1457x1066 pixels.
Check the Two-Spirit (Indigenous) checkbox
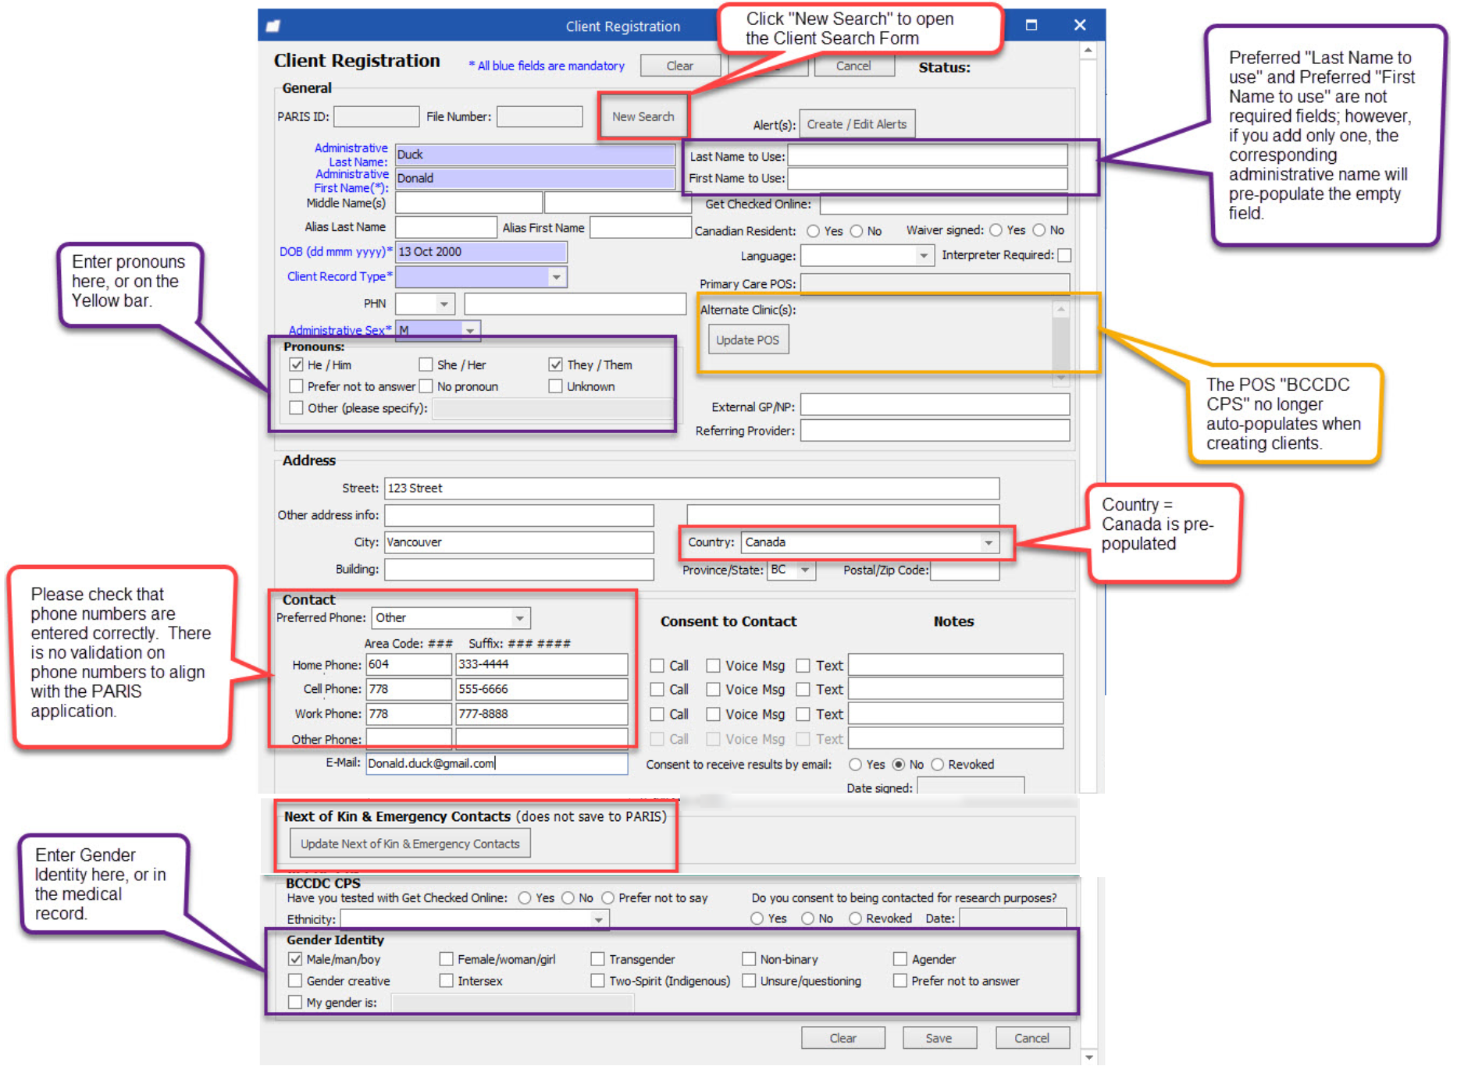click(597, 981)
